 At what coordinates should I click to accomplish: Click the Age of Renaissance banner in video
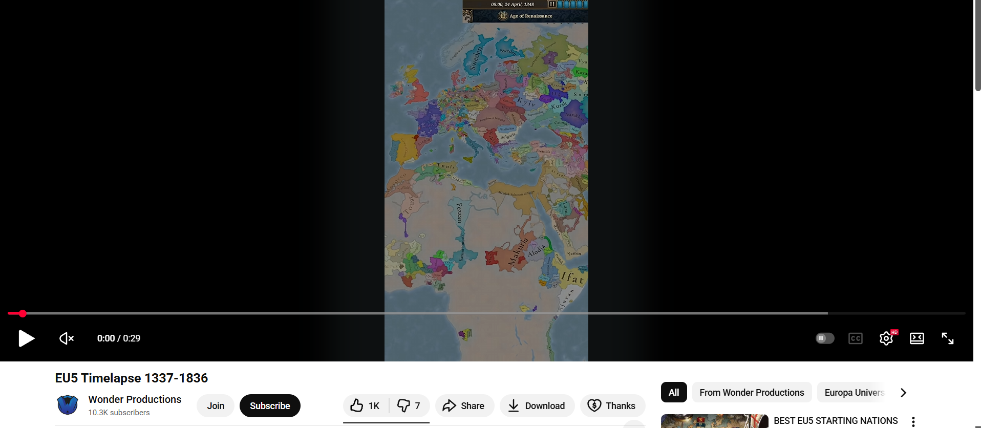click(x=526, y=16)
